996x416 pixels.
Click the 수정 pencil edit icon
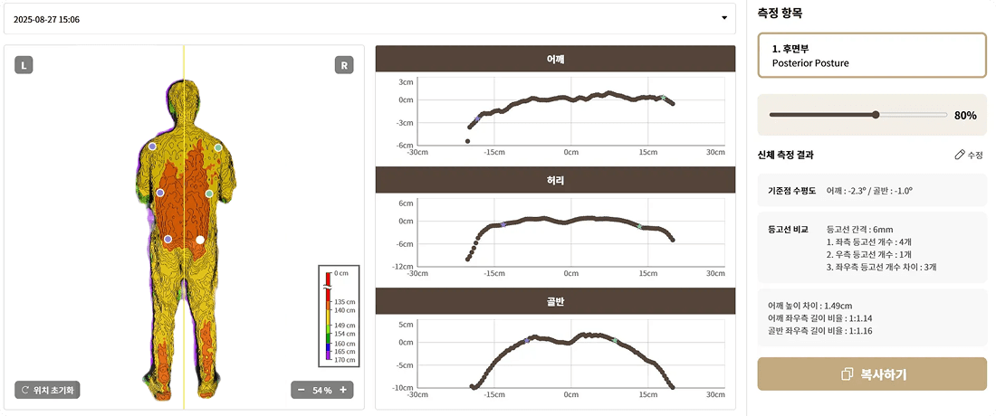tap(960, 155)
